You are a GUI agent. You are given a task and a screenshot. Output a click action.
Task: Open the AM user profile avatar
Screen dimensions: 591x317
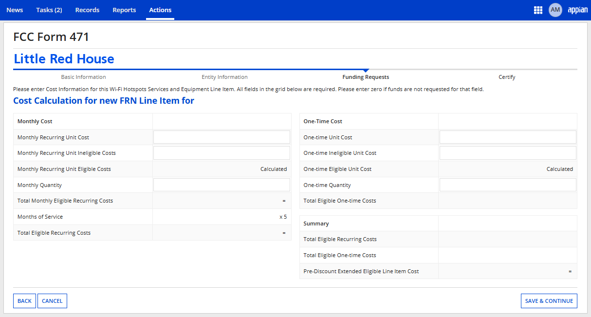click(x=555, y=10)
